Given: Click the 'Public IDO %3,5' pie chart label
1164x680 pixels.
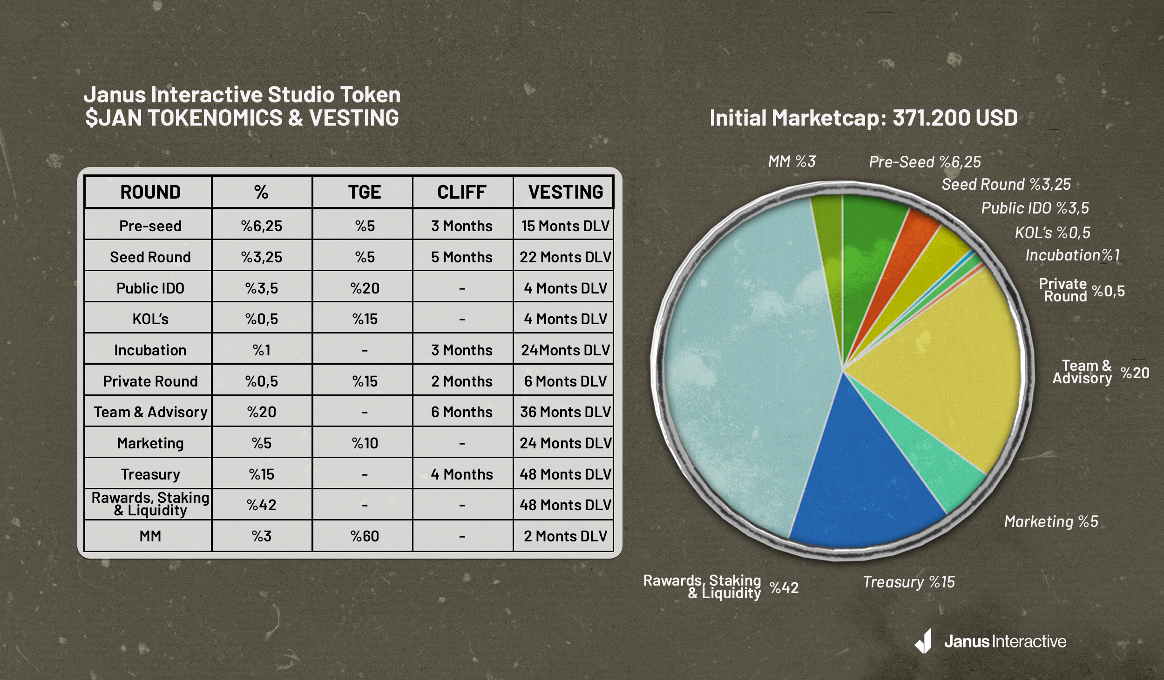Looking at the screenshot, I should (1035, 208).
